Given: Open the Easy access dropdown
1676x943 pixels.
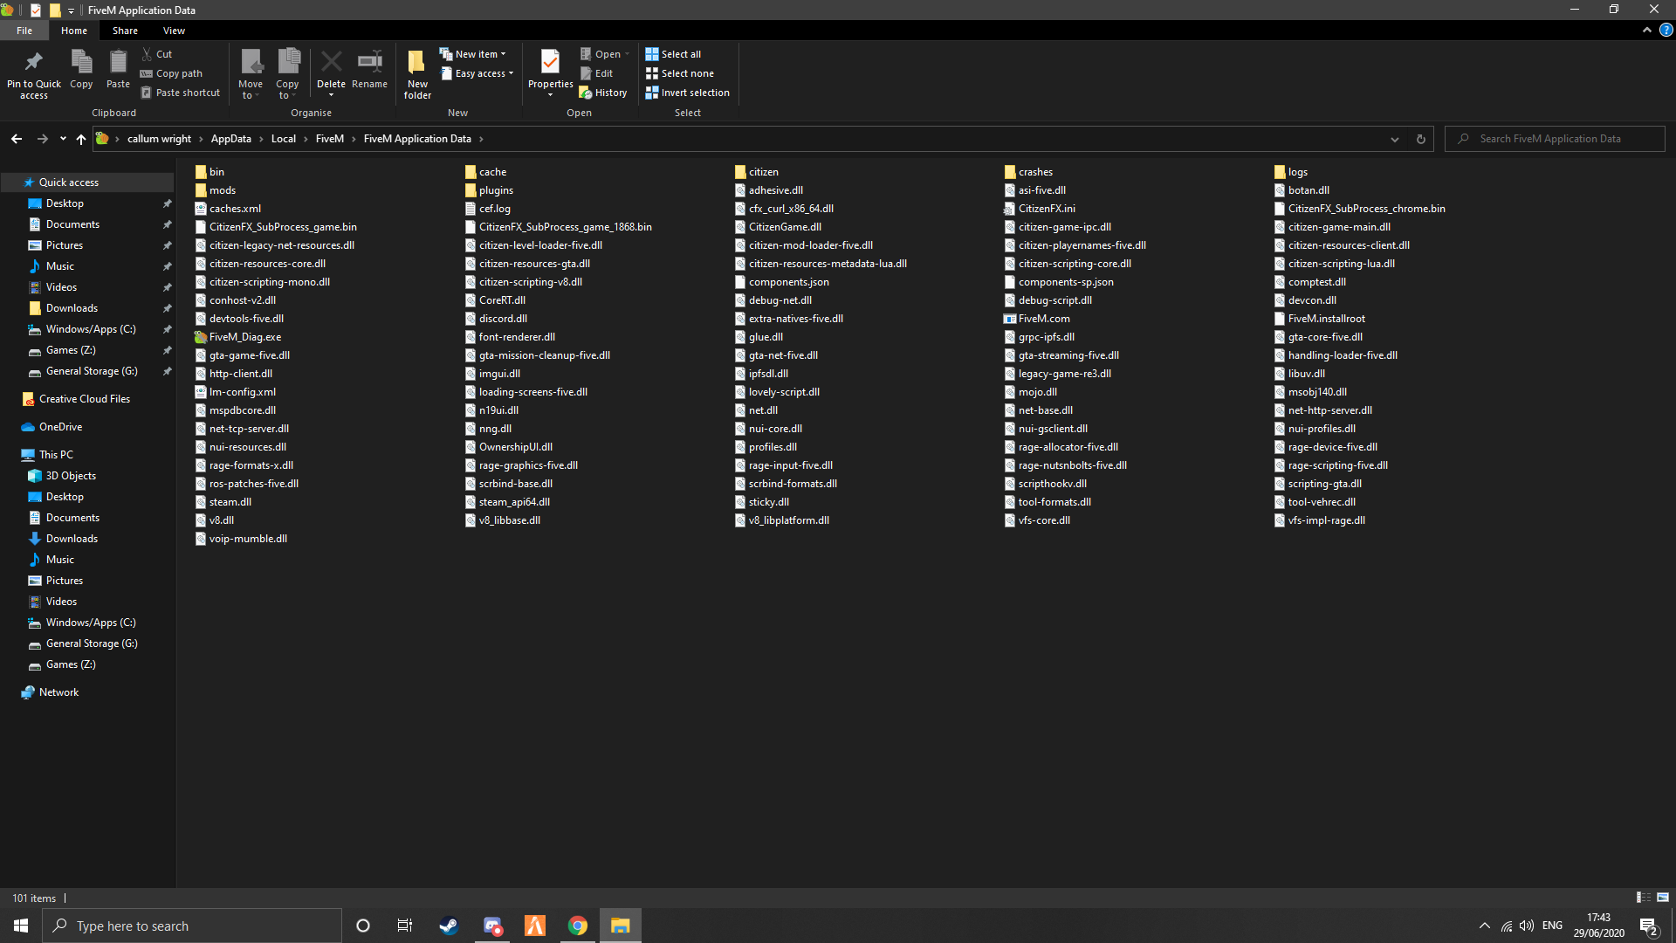Looking at the screenshot, I should click(509, 73).
